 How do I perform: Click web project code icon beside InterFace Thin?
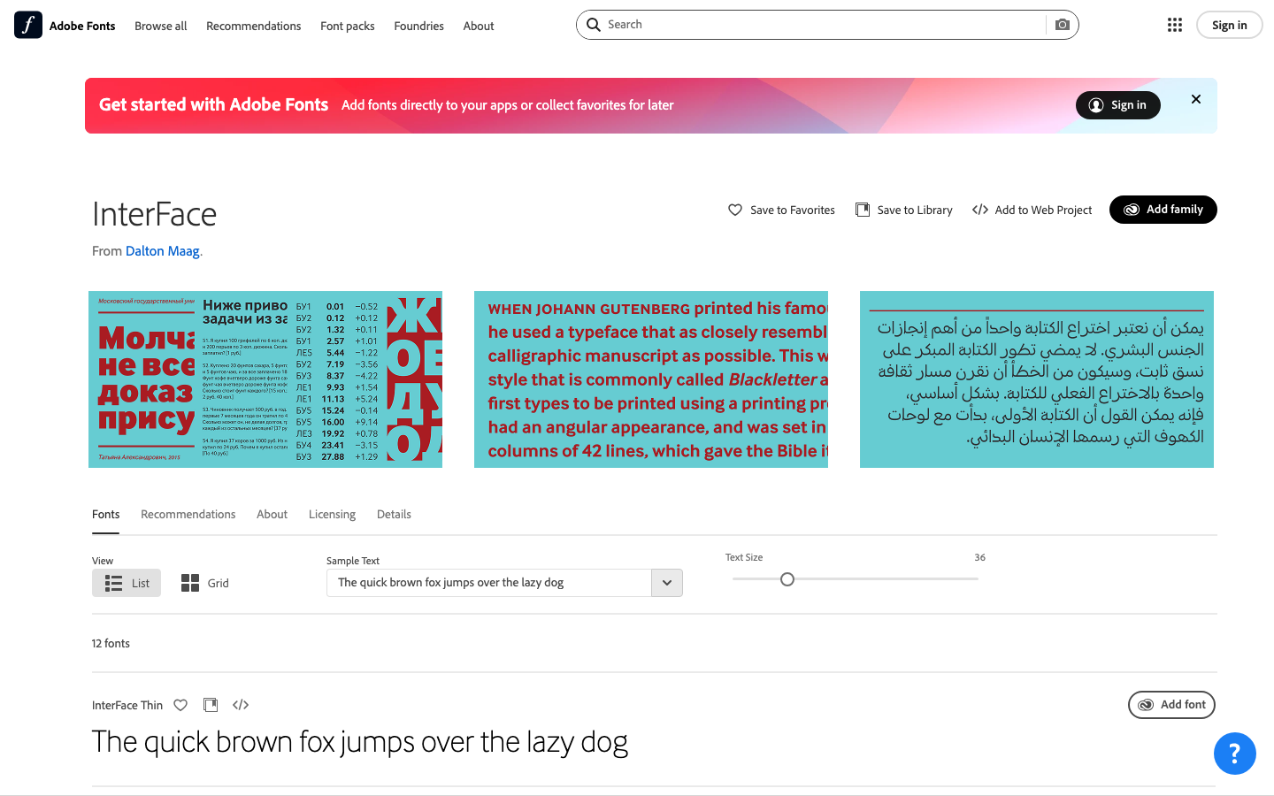click(241, 705)
